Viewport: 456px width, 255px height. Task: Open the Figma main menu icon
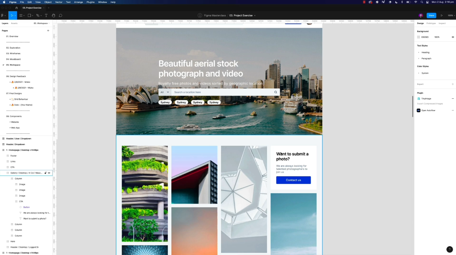click(2, 15)
